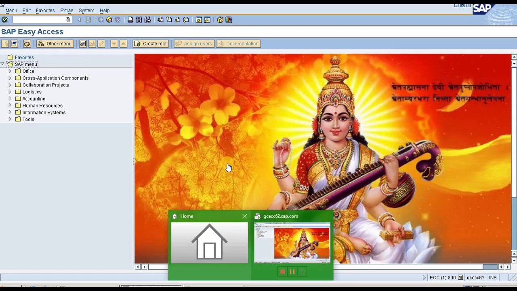Click the green Back arrow icon
The image size is (517, 291).
pyautogui.click(x=101, y=20)
